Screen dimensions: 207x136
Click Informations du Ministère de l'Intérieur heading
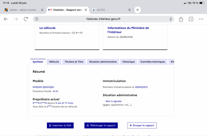(x=128, y=30)
